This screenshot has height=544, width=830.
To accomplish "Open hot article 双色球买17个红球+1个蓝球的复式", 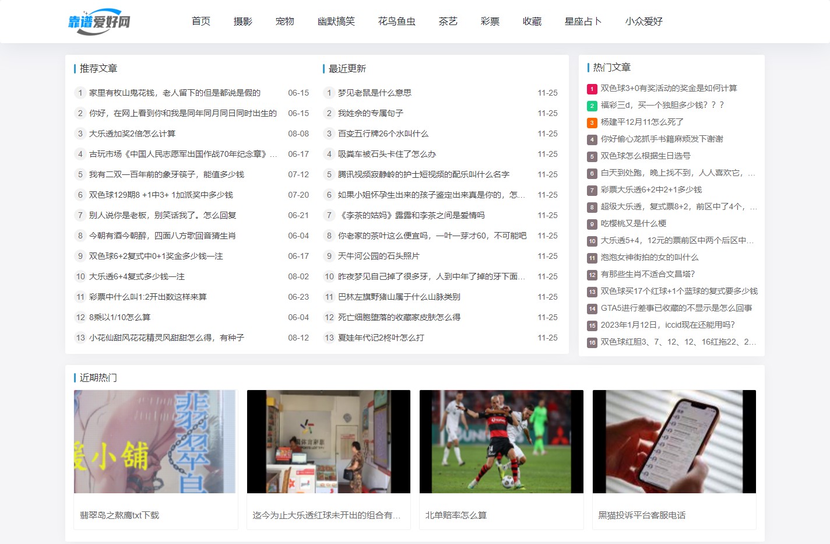I will click(x=679, y=291).
